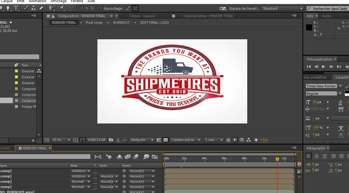Click the text fill color swatch
349x193 pixels.
click(347, 92)
